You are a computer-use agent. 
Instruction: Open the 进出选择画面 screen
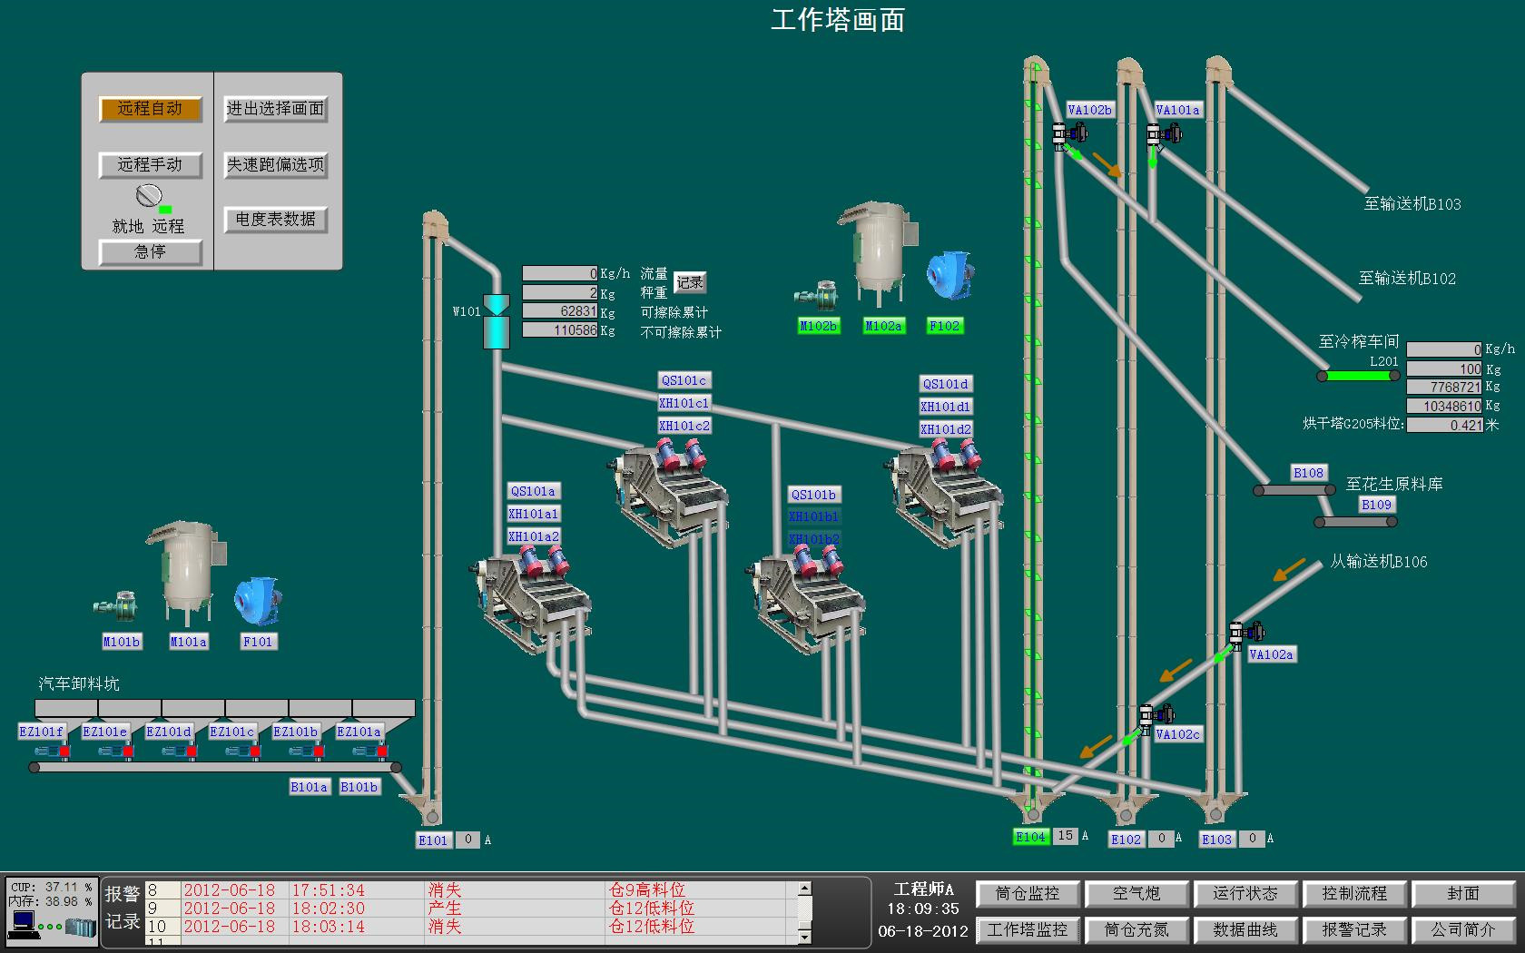pos(275,109)
